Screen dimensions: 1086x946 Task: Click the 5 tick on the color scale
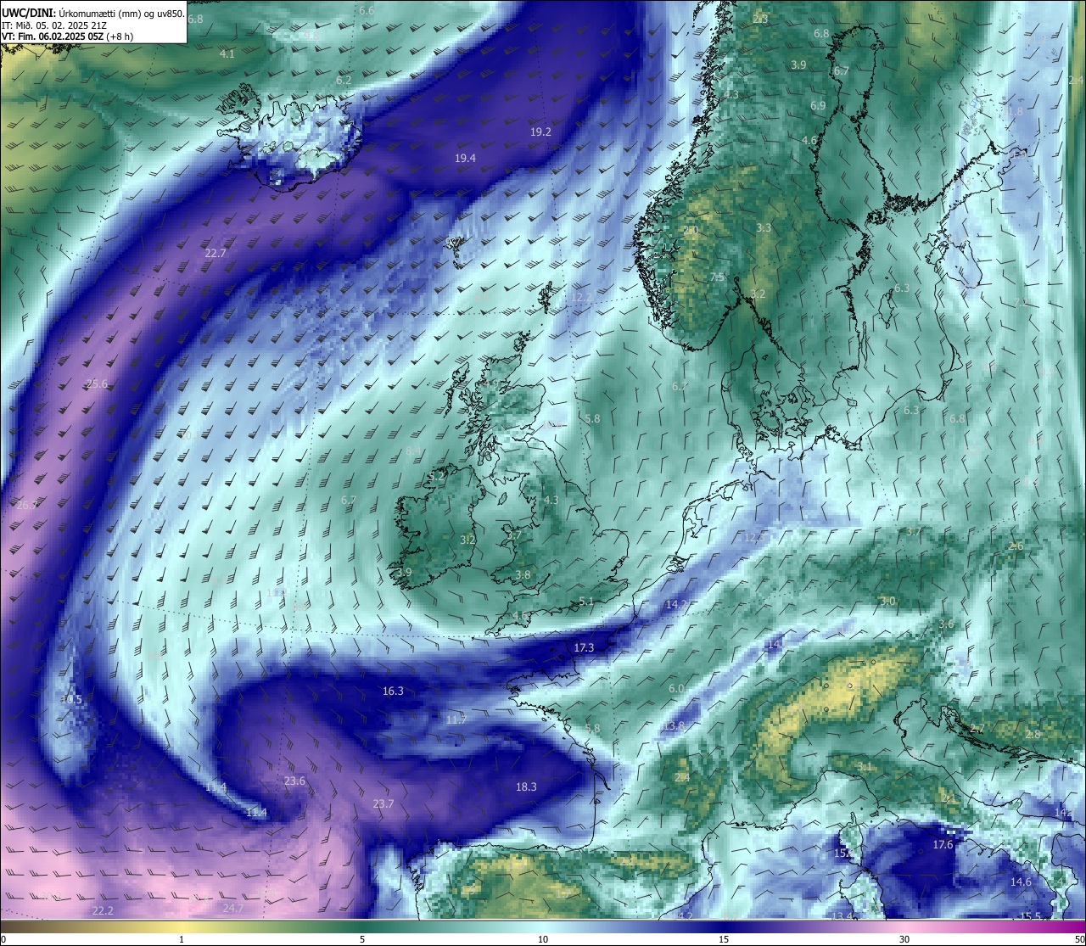(x=362, y=939)
